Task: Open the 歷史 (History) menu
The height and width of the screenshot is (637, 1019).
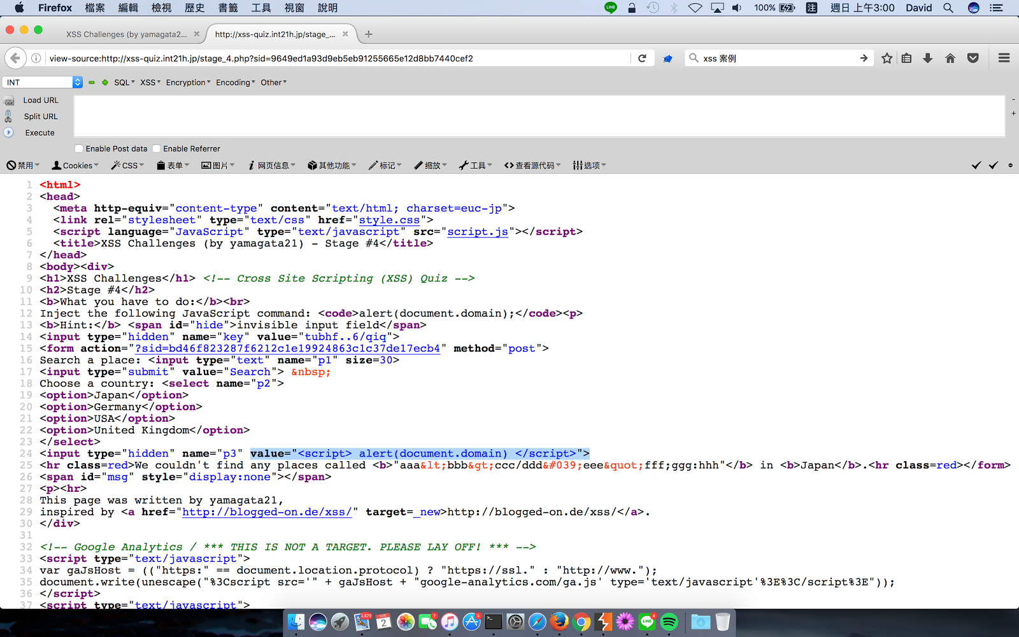Action: coord(194,8)
